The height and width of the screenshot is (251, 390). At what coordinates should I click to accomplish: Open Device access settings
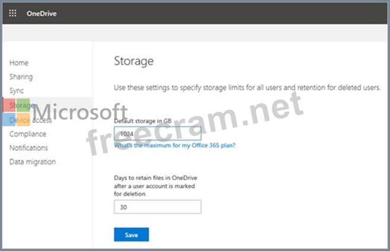31,120
